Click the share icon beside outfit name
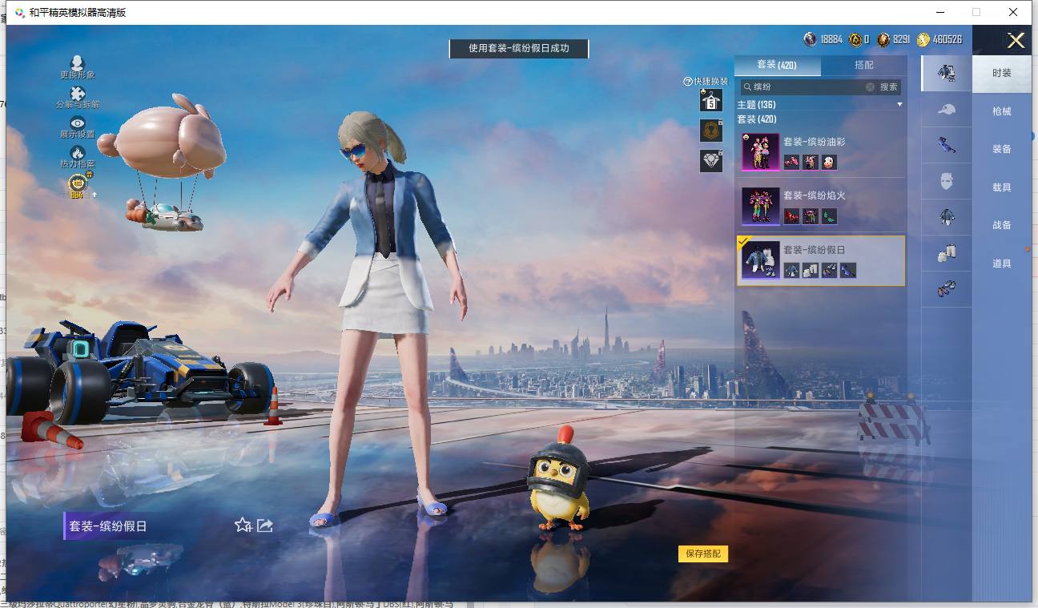1038x608 pixels. tap(265, 525)
